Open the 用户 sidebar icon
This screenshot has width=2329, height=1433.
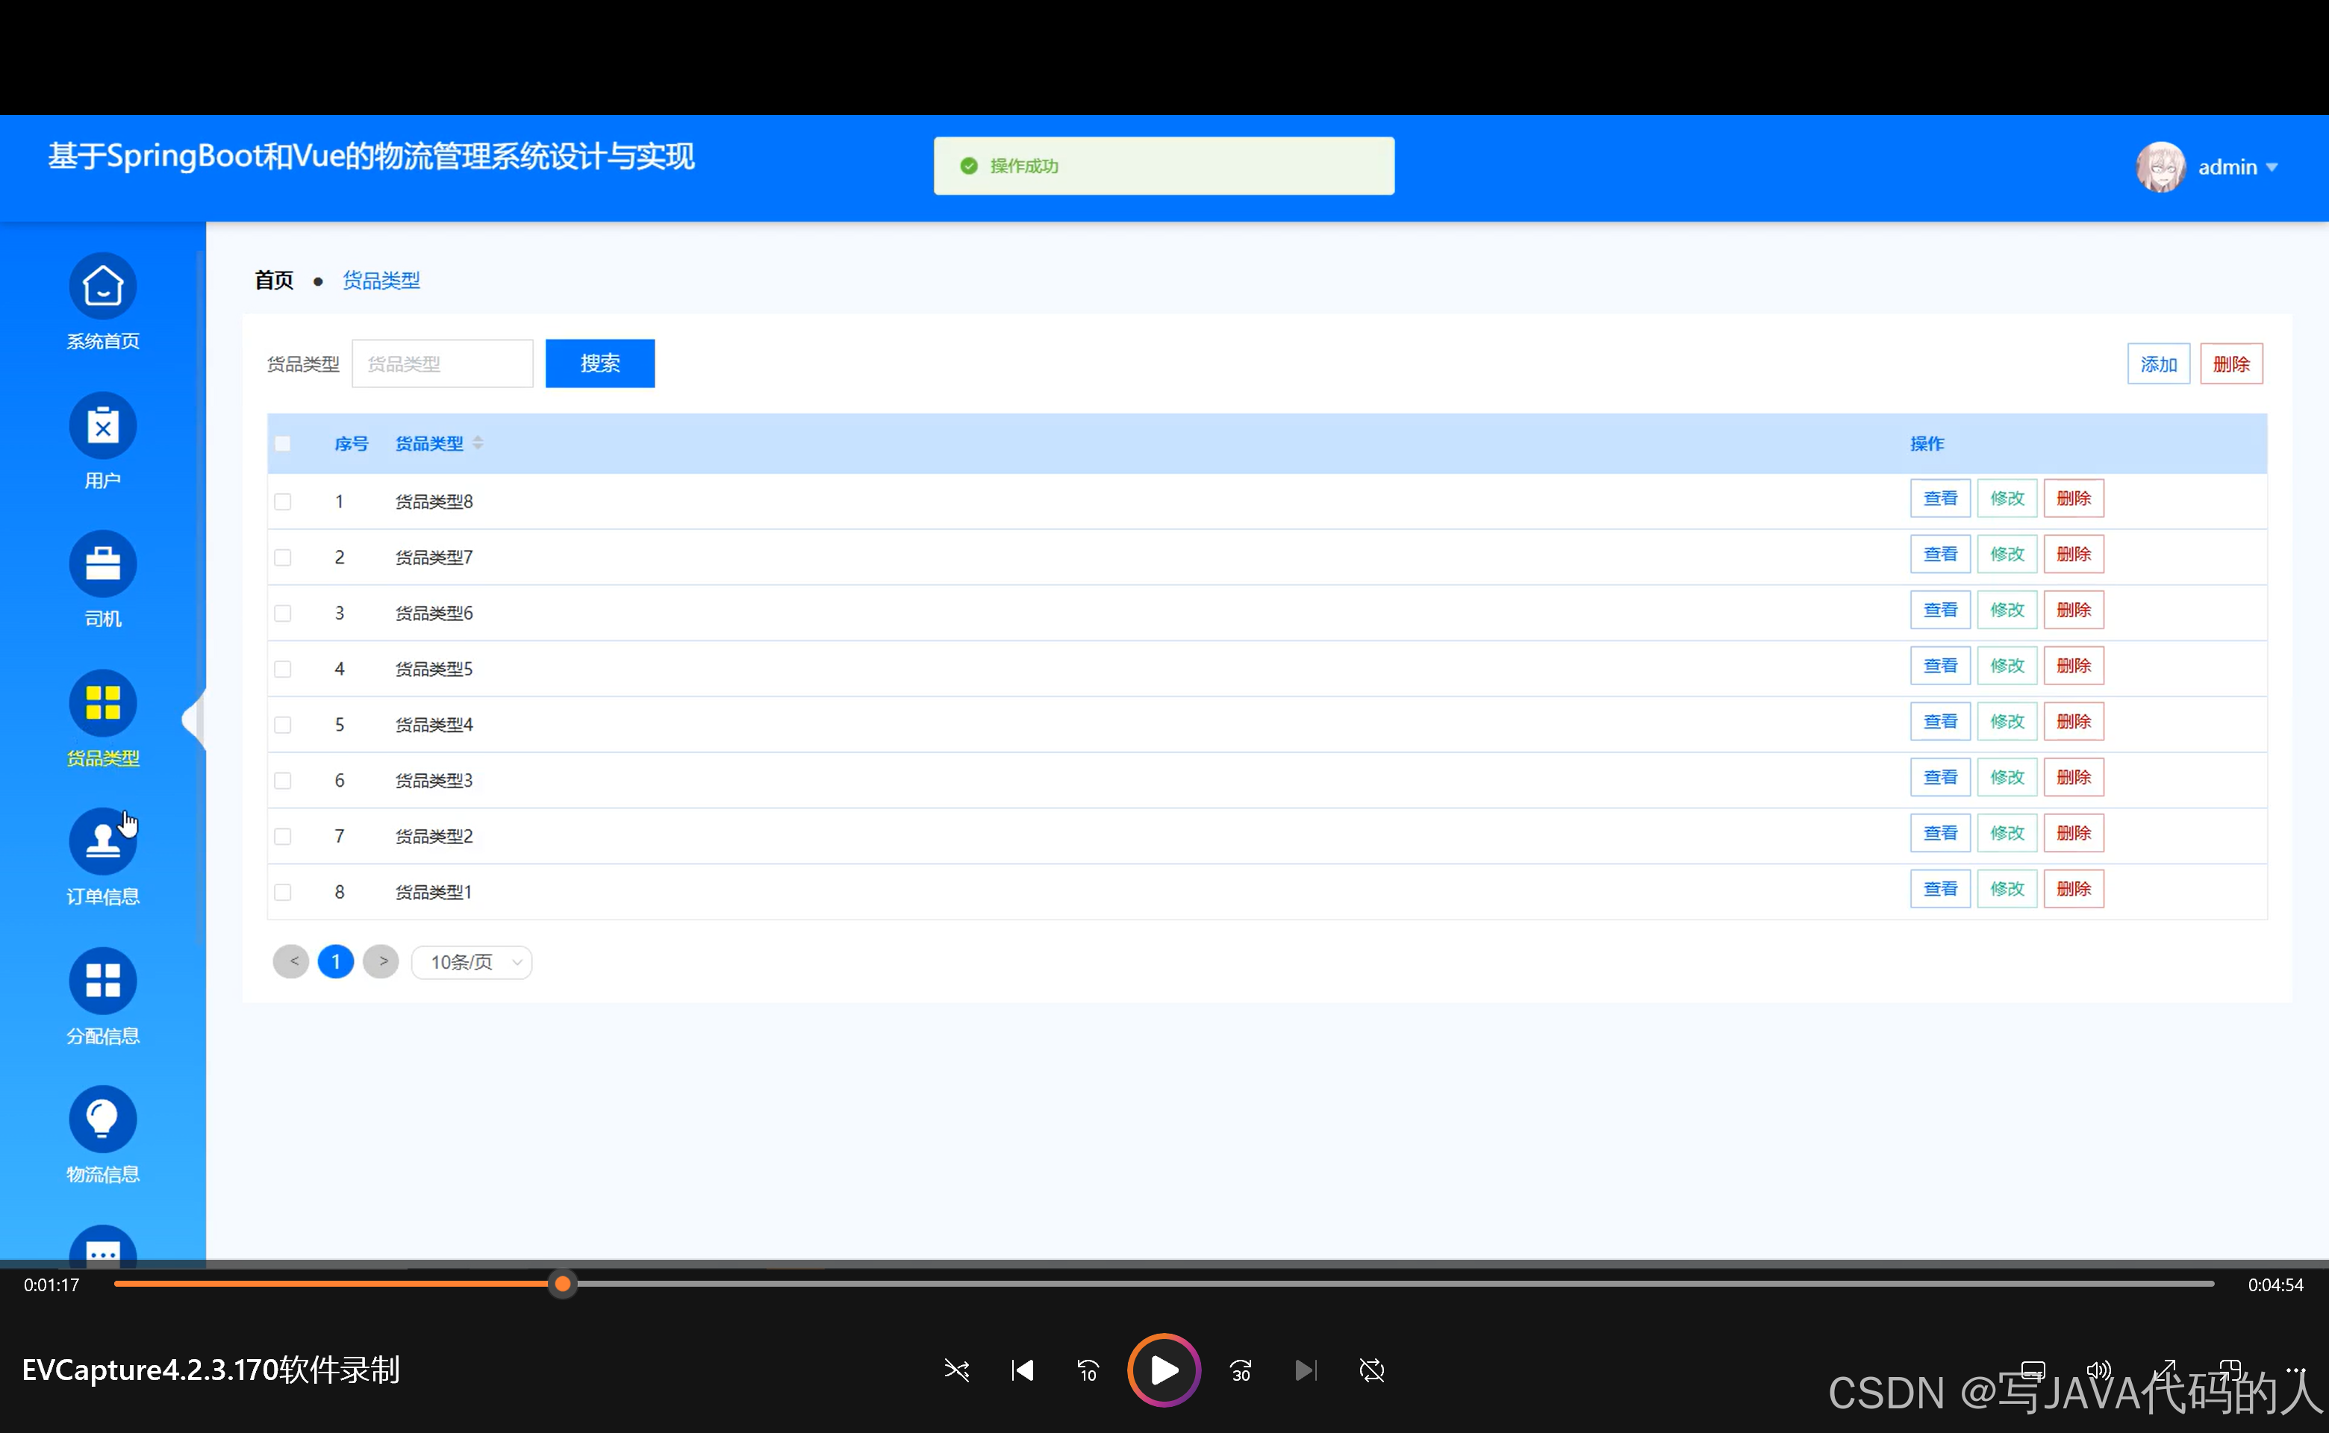click(x=102, y=425)
